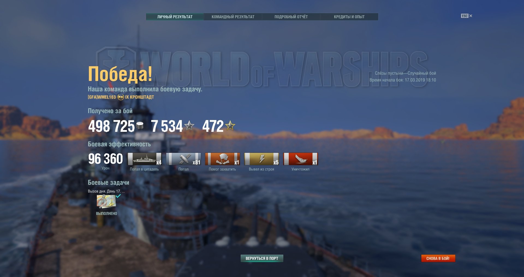This screenshot has width=524, height=277.
Task: Open the daily challenge mission thumbnail
Action: click(x=106, y=202)
